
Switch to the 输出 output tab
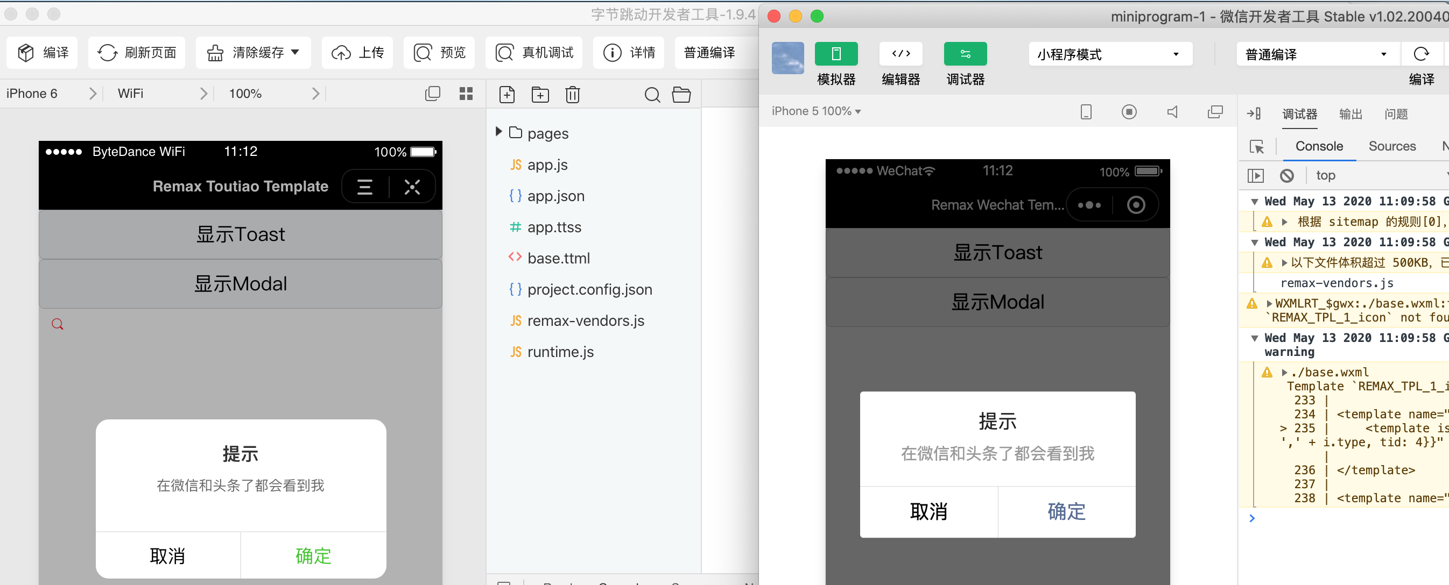(1350, 114)
